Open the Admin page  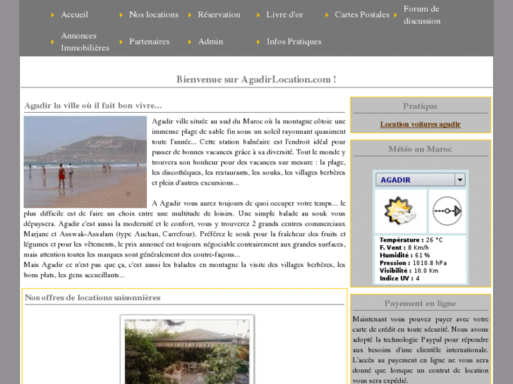coord(210,42)
